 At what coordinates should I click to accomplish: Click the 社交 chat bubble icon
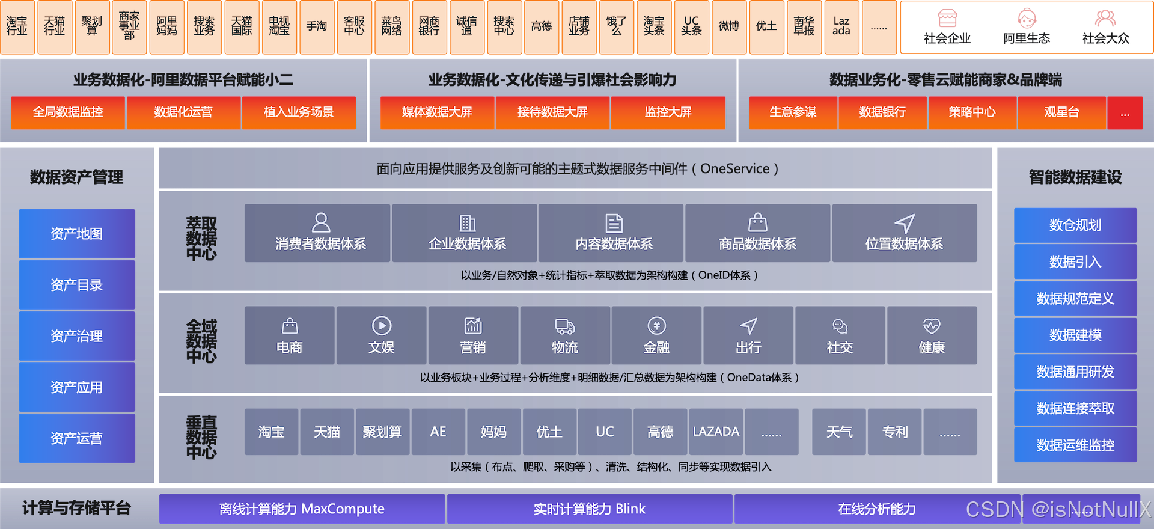[x=840, y=326]
